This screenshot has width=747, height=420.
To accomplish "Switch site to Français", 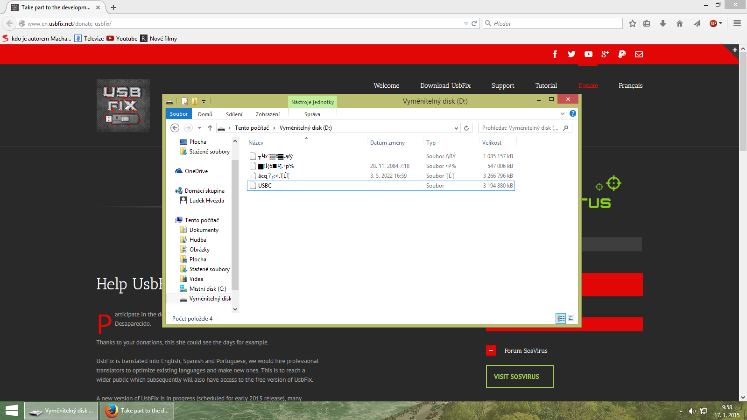I will (x=631, y=85).
